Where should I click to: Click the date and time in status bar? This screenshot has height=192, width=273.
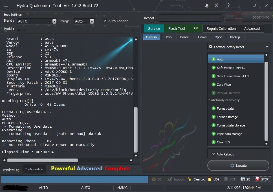244,188
